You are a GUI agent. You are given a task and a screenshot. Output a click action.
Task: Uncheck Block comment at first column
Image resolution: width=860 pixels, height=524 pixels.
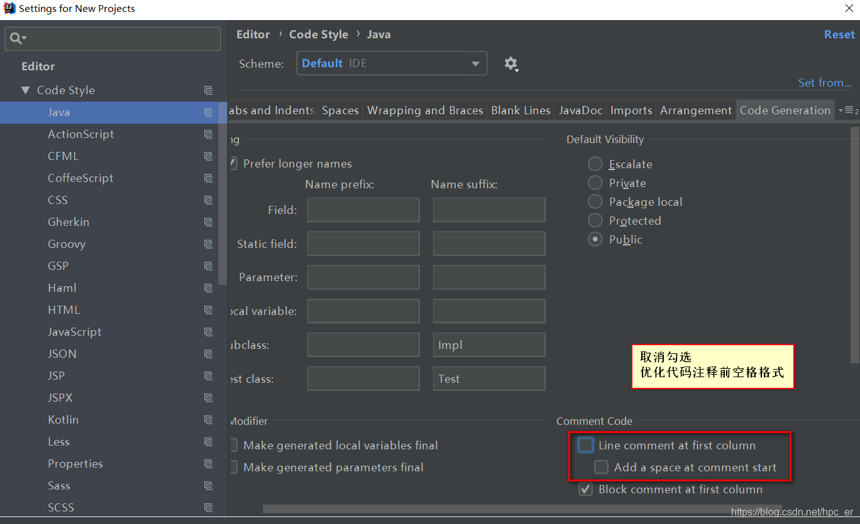586,489
